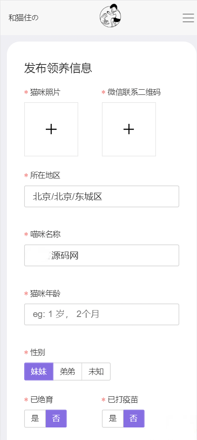This screenshot has width=197, height=440.
Task: Choose 否 under 已绝育
Action: coord(56,419)
